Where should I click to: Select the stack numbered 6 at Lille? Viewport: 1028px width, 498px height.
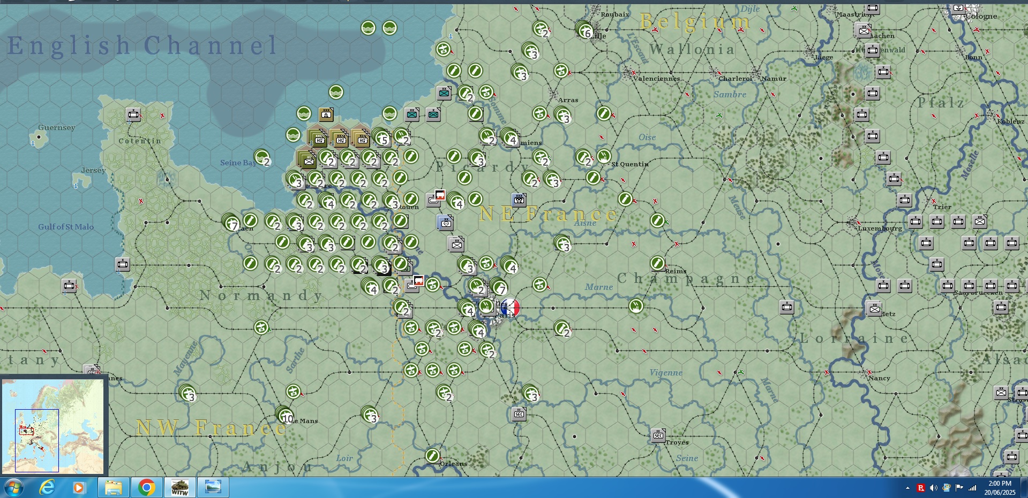584,29
